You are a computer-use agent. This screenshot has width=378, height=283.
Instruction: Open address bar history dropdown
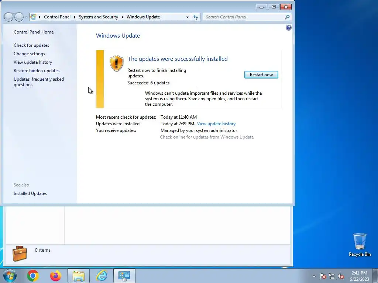(x=187, y=17)
